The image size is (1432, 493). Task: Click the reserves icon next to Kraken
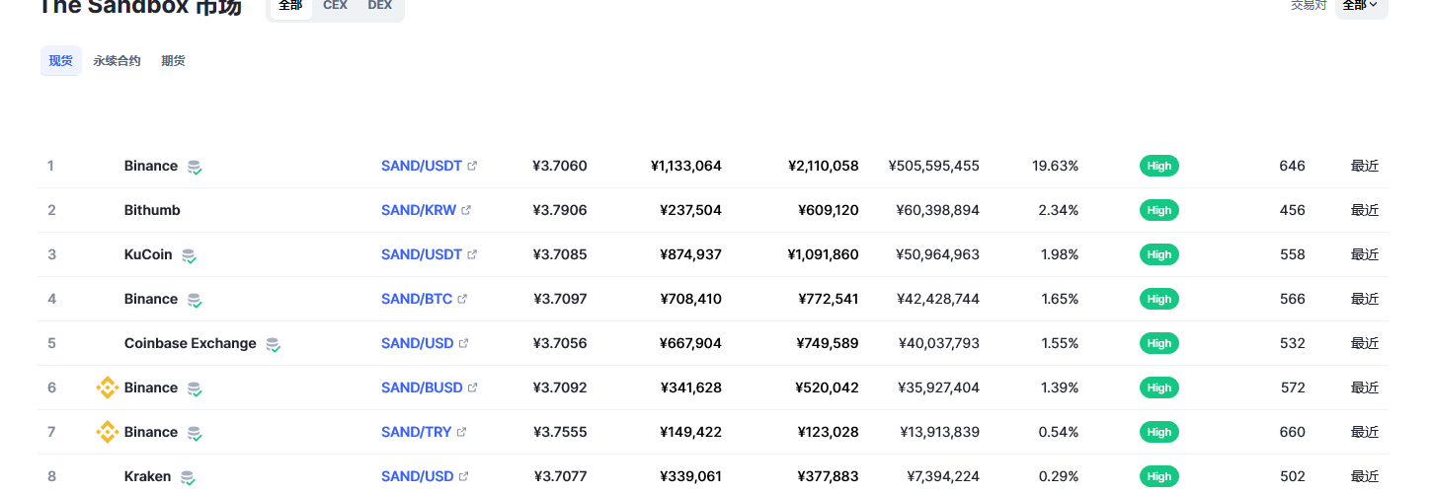point(188,477)
